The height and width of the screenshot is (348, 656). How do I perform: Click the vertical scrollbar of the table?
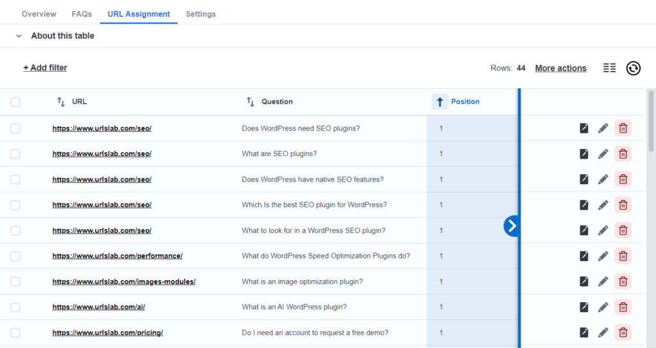coord(651,121)
